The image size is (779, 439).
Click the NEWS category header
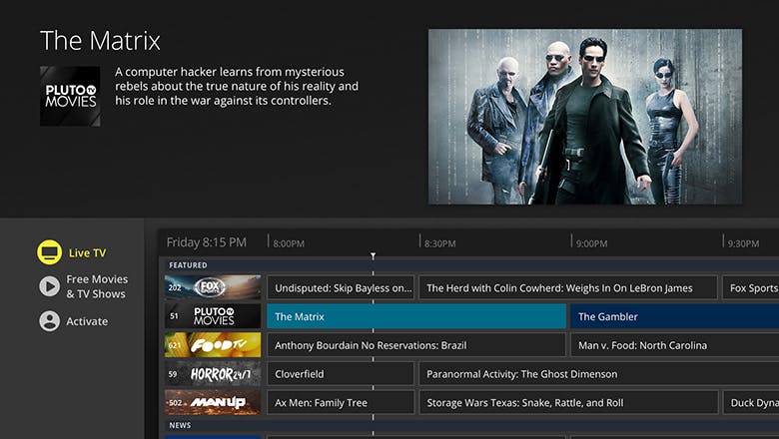coord(180,426)
